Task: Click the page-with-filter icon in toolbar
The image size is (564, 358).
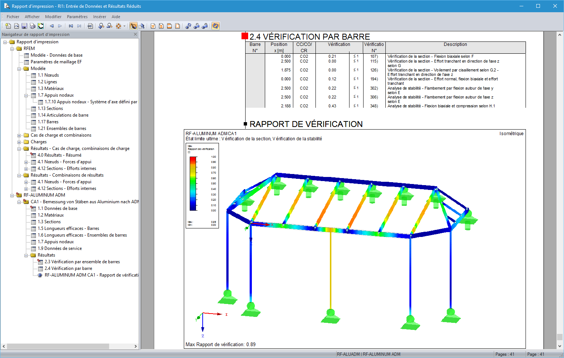Action: click(x=153, y=26)
